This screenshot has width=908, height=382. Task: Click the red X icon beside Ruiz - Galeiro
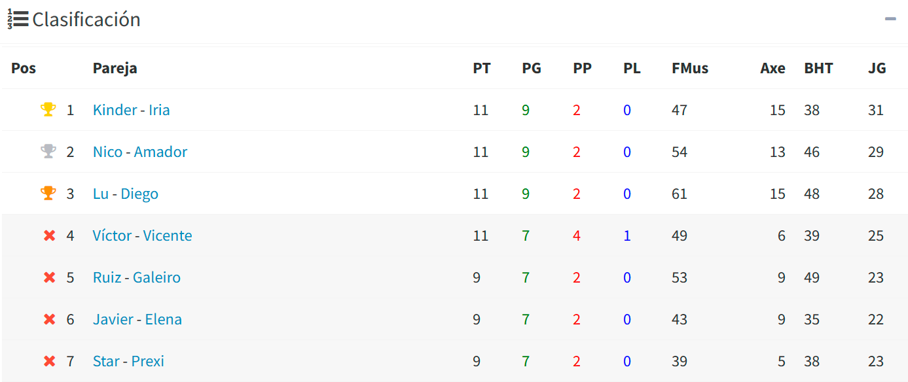click(49, 277)
